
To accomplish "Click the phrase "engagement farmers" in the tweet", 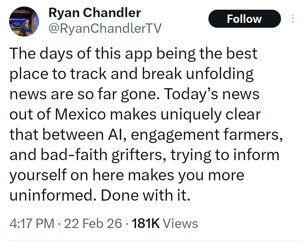I will 204,135.
